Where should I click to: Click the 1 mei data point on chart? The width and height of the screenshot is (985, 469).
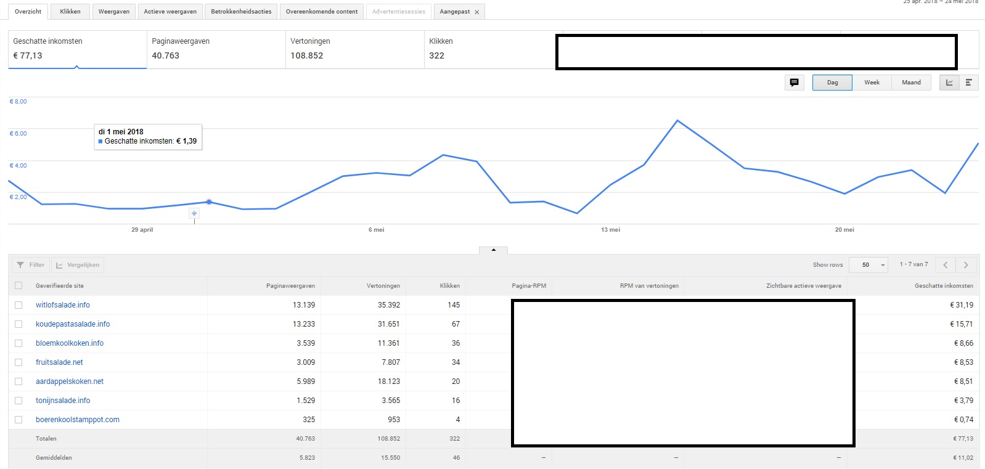[x=209, y=202]
